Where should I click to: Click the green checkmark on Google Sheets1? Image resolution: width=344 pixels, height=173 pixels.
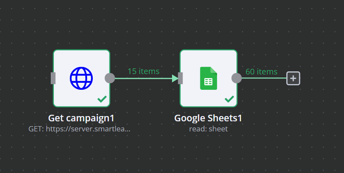click(x=229, y=99)
